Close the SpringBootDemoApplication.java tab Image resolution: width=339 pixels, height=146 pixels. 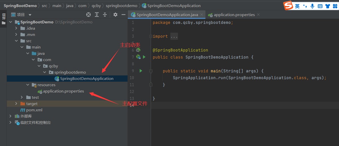[x=202, y=15]
